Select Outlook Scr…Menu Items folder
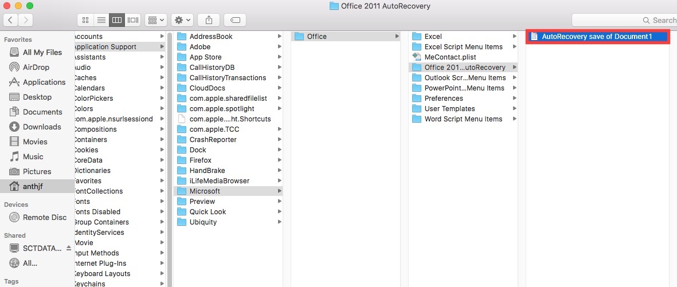The width and height of the screenshot is (677, 287). coord(464,78)
